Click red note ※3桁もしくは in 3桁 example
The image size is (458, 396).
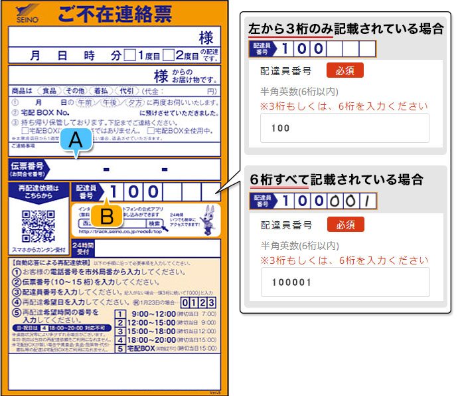[344, 106]
